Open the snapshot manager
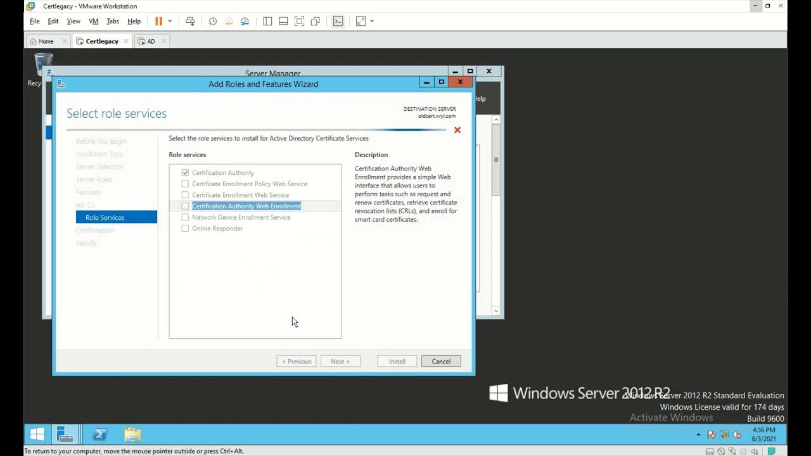 pos(245,21)
